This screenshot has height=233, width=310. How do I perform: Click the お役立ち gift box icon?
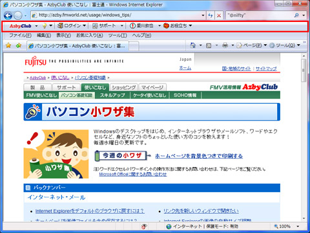(166, 26)
